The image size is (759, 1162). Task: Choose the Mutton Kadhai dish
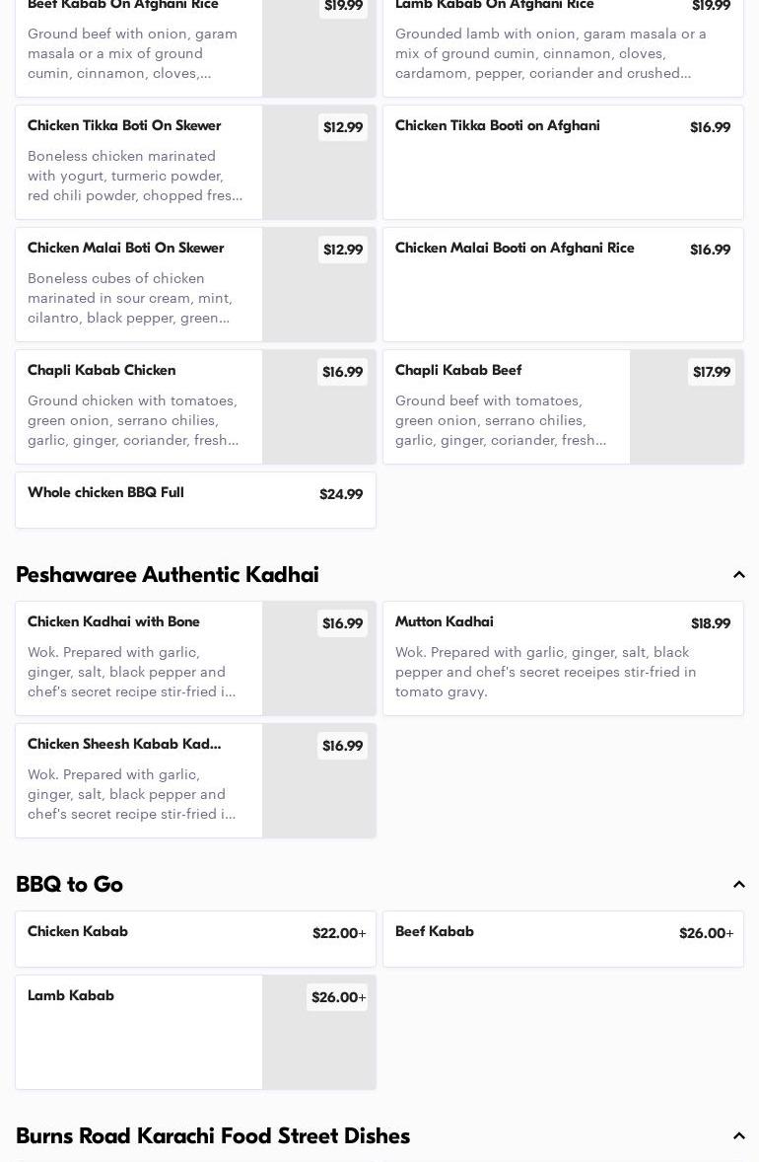pyautogui.click(x=562, y=658)
